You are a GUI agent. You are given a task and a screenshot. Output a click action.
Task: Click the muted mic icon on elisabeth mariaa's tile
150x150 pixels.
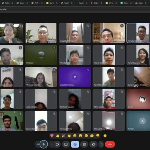(x=88, y=70)
